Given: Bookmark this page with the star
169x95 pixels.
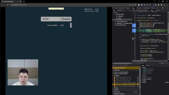Looking at the screenshot, I should click(135, 5).
